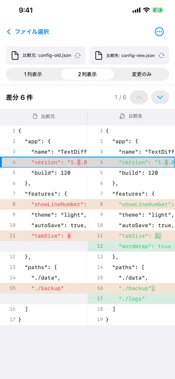
Task: Select the new "./backup", line 16
Action: click(131, 288)
